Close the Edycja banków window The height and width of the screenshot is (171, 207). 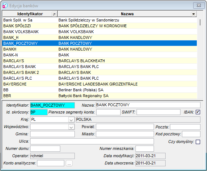[199, 5]
